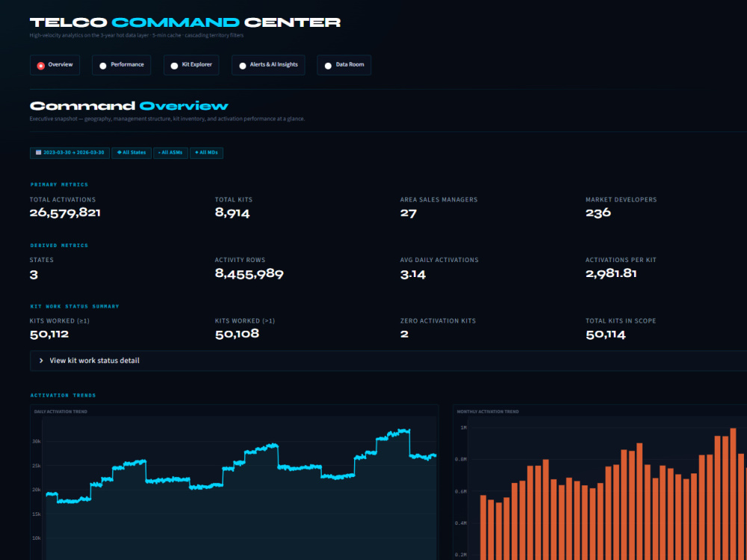Click the Derived Metrics section label
The width and height of the screenshot is (747, 560).
pyautogui.click(x=60, y=246)
